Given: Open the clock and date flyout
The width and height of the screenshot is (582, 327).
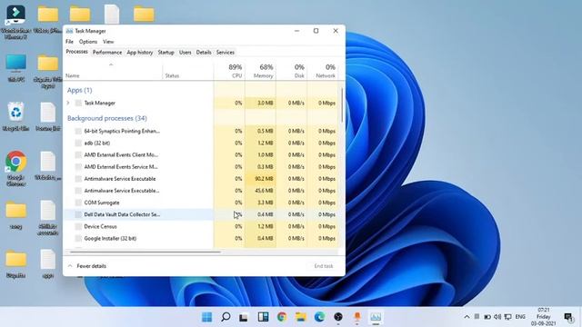Looking at the screenshot, I should [544, 317].
